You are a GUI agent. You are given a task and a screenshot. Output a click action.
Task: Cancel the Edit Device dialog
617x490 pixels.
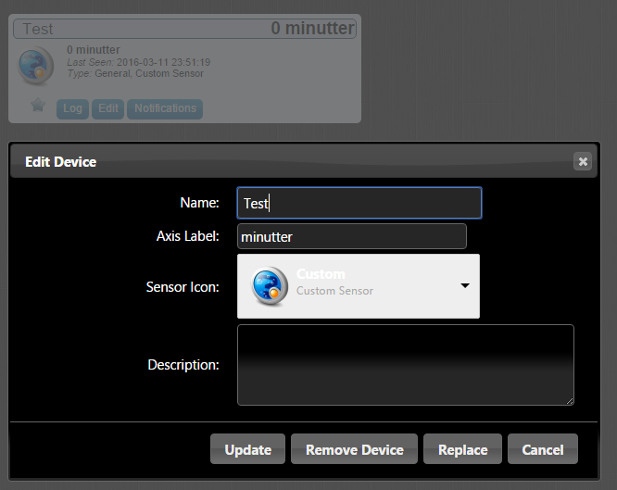(543, 449)
